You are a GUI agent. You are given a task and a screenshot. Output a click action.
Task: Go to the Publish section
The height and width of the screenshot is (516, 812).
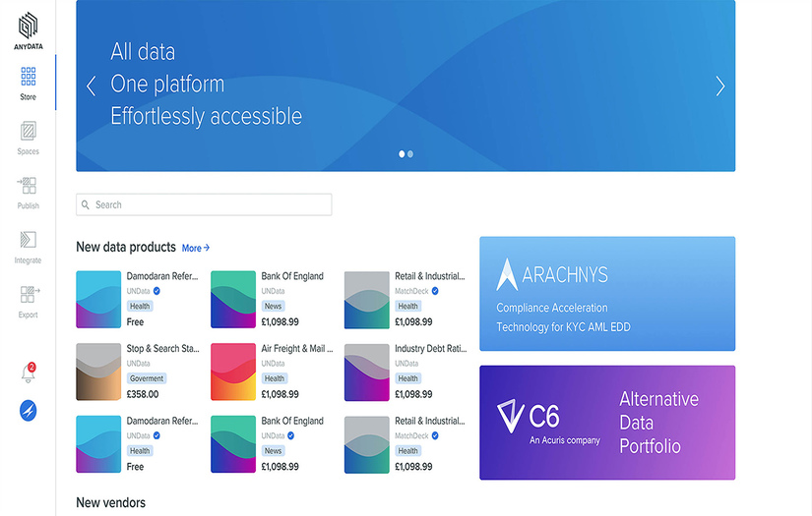(28, 193)
